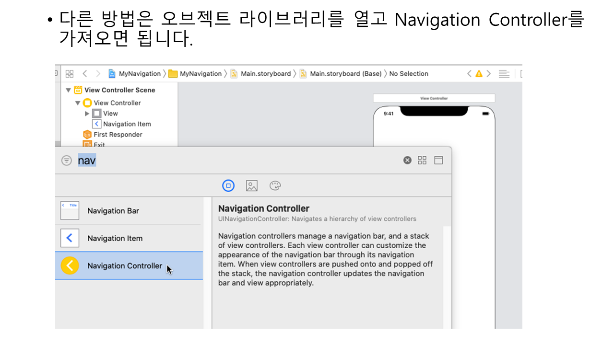Toggle the library details pane icon

point(438,161)
